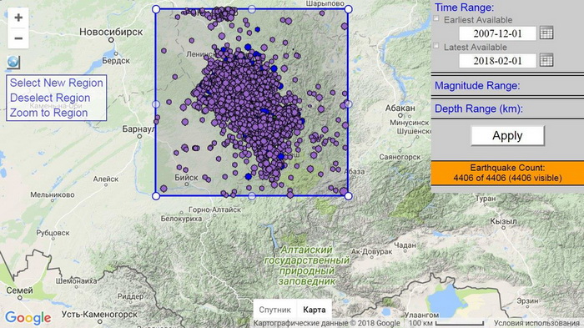
Task: Collapse the Time Range section header
Action: click(464, 8)
